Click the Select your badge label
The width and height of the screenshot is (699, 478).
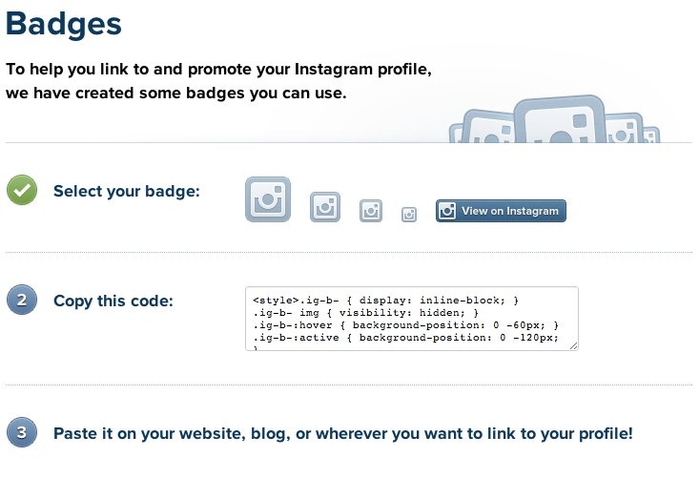click(x=127, y=191)
